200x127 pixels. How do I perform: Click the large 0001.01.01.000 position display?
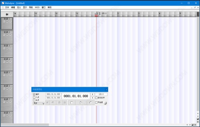point(76,96)
